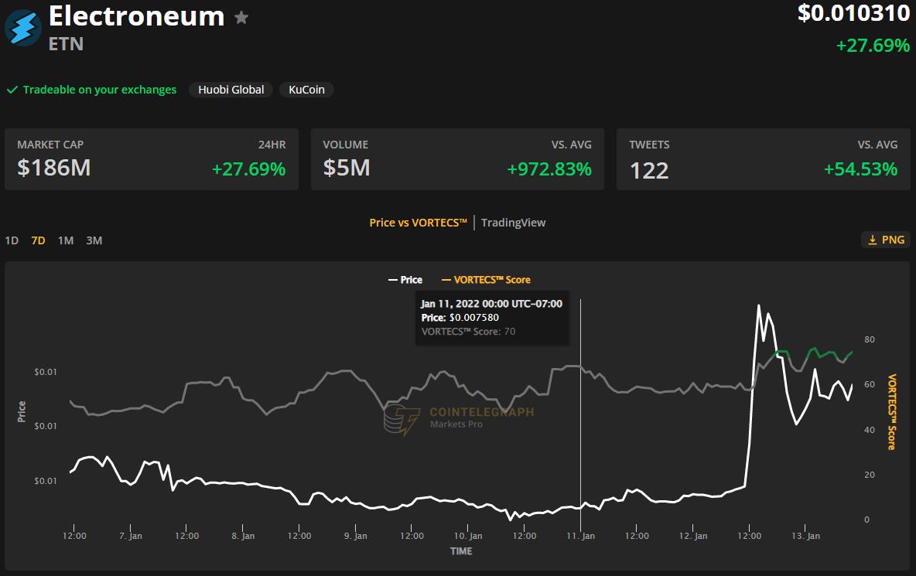Switch to the TradingView tab

(513, 223)
